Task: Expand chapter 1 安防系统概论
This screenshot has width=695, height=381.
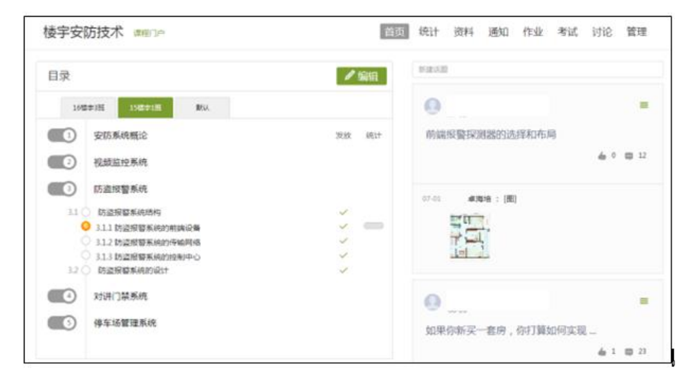Action: click(62, 136)
